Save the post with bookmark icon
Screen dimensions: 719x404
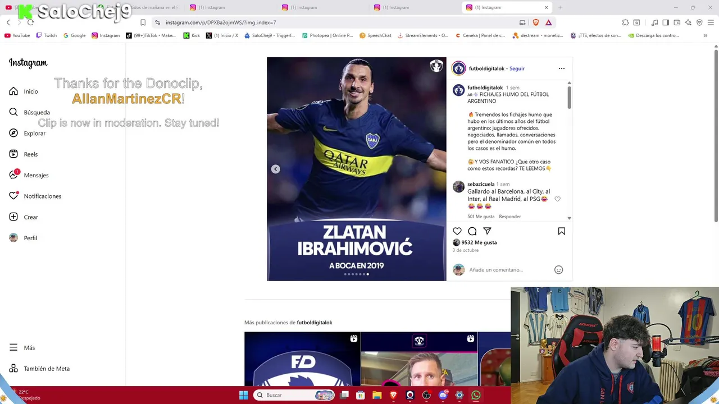click(561, 231)
